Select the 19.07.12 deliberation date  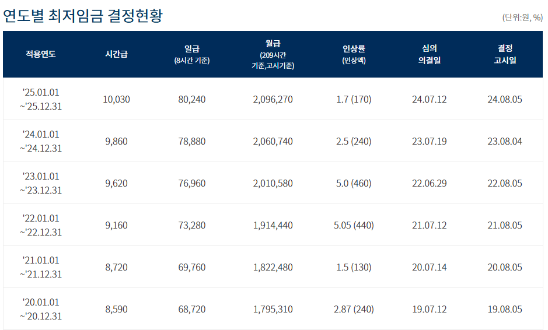[x=429, y=309]
